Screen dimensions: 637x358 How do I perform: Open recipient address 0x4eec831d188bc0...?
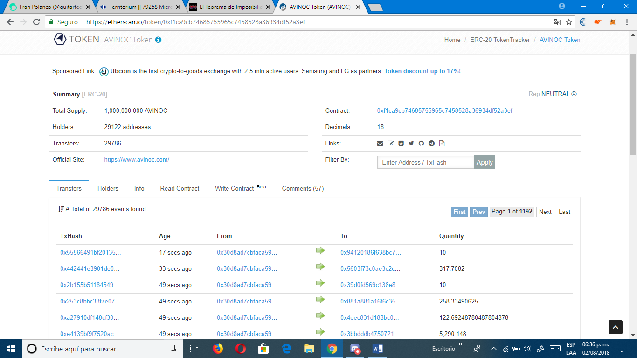click(370, 318)
